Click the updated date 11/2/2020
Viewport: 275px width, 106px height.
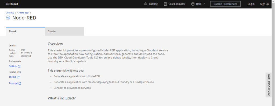click(26, 53)
